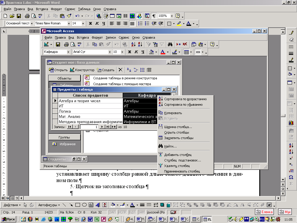Click Access Save icon on toolbar
Screen dimensions: 297x223
pos(58,44)
